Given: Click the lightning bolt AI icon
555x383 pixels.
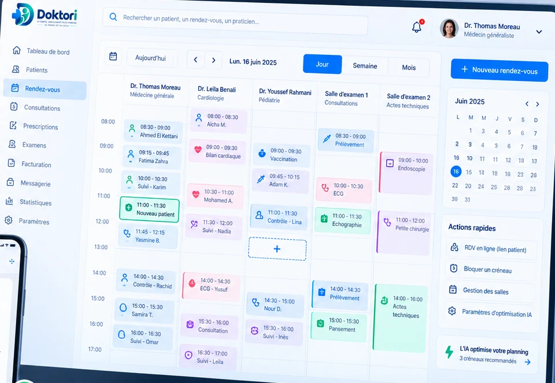Looking at the screenshot, I should point(449,352).
